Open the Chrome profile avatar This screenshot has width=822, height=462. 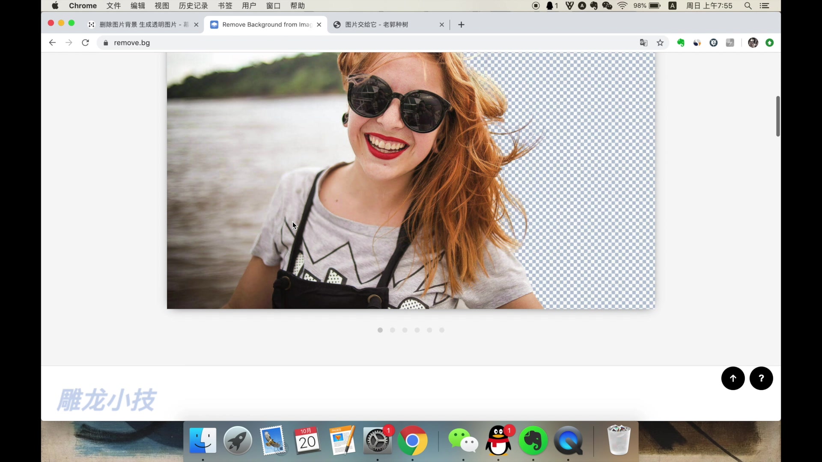point(753,43)
